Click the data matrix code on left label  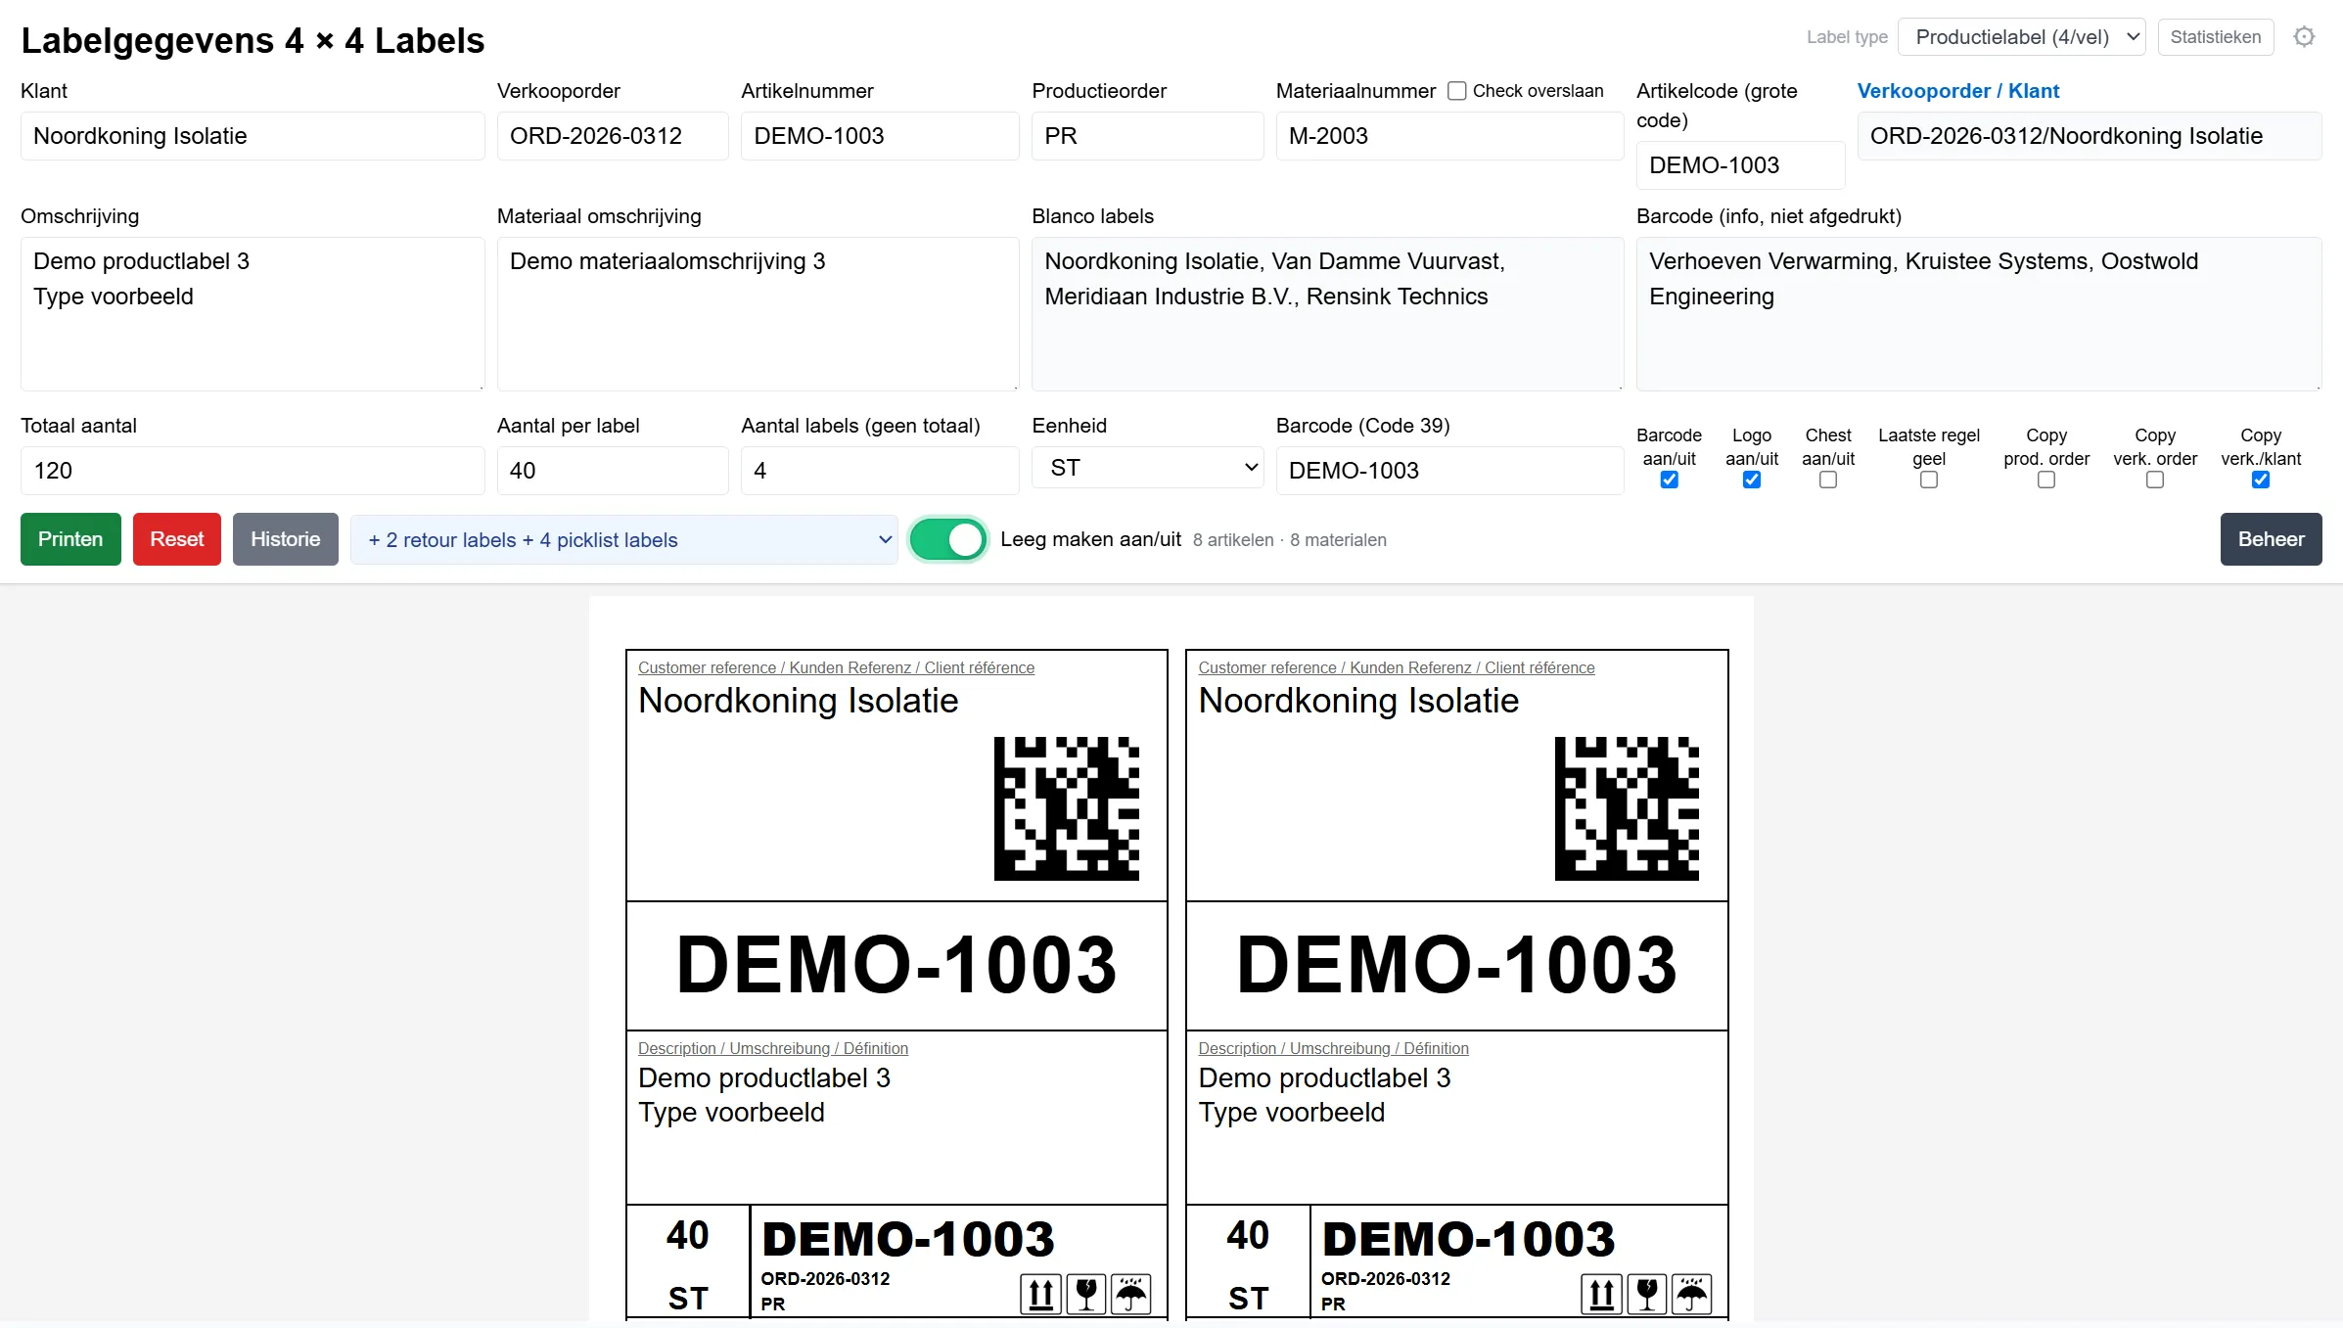click(1067, 808)
